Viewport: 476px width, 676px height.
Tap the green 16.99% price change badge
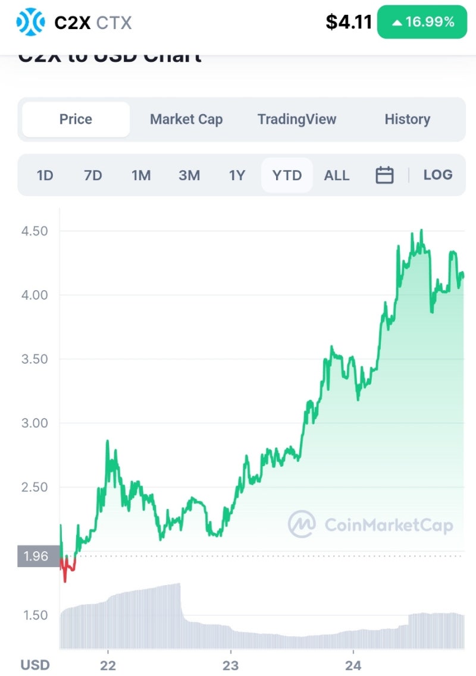click(x=422, y=23)
